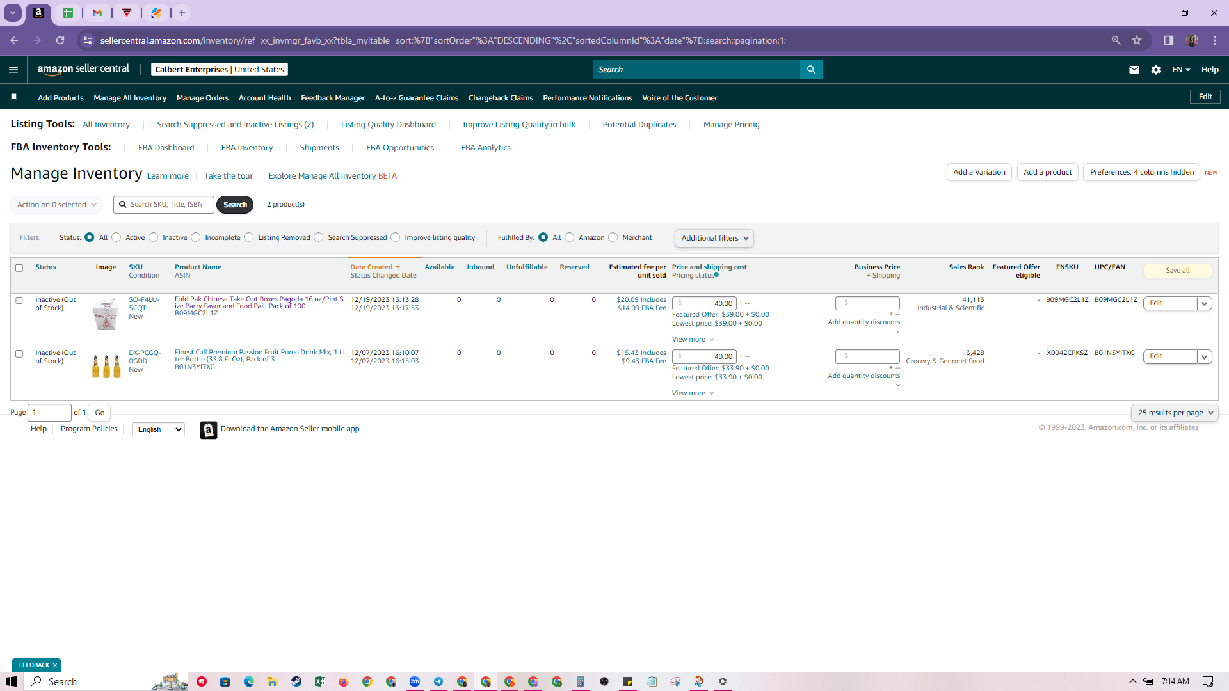1229x691 pixels.
Task: Open Zoom from the taskbar
Action: tap(415, 681)
